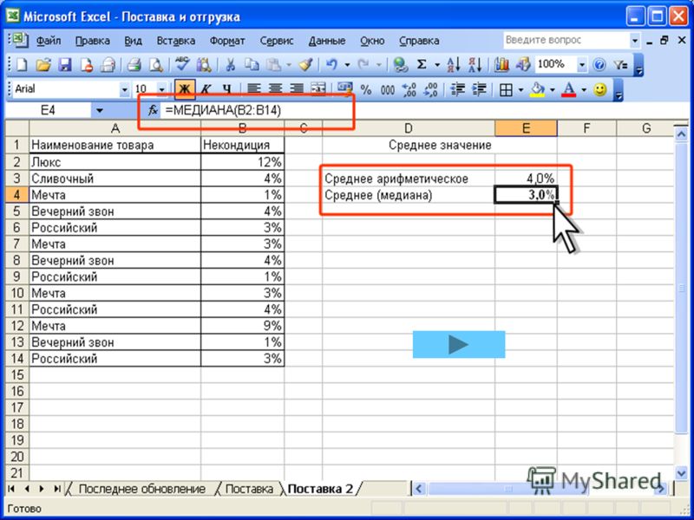
Task: Open print preview
Action: point(155,65)
